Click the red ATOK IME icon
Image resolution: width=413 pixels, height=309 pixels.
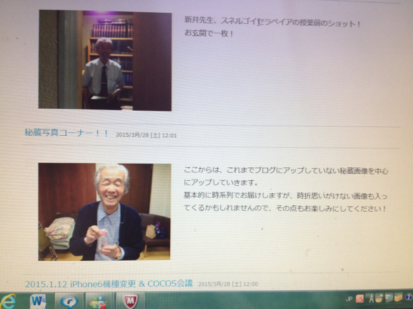[x=359, y=299]
